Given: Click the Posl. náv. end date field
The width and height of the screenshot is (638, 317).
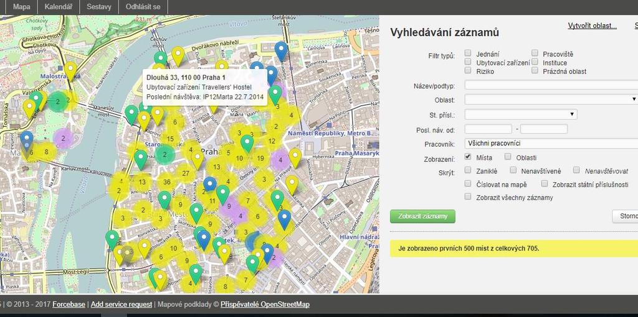Looking at the screenshot, I should 543,129.
